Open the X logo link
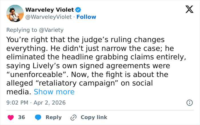This screenshot has height=125, width=200. [x=187, y=10]
